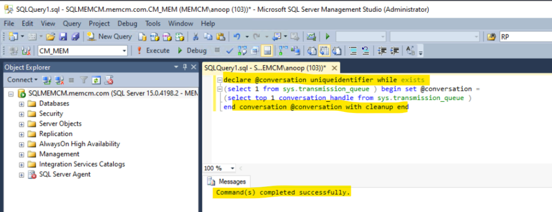Click Specify Values for Template Parameters icon
The image size is (552, 212).
(410, 51)
